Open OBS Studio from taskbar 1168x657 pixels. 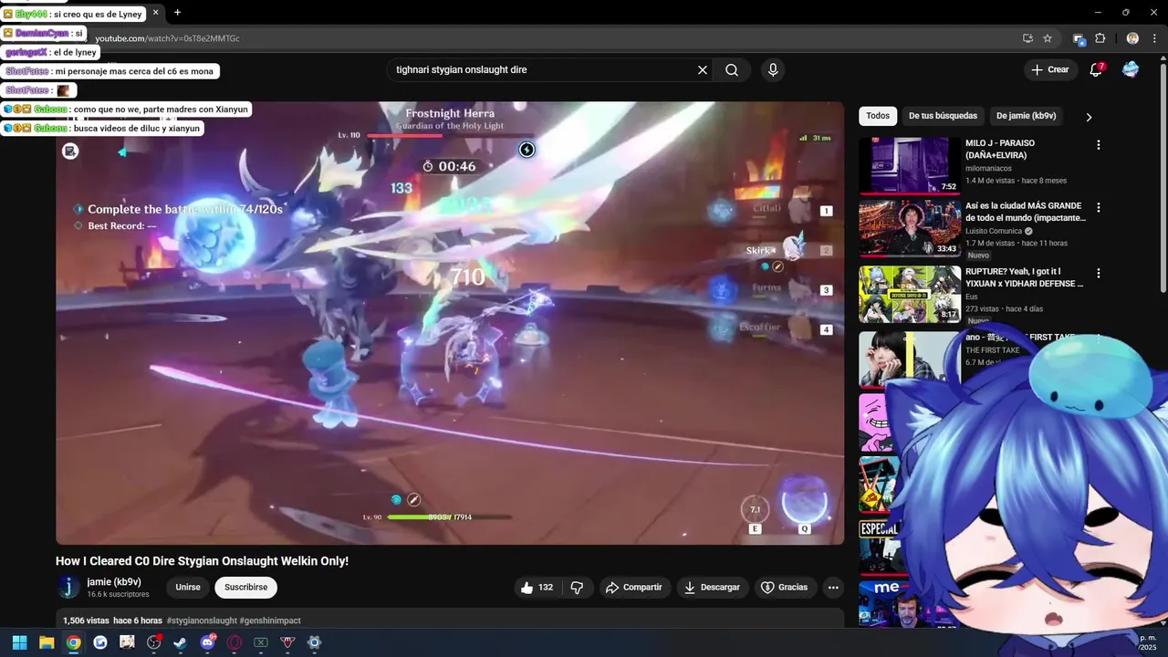(154, 642)
